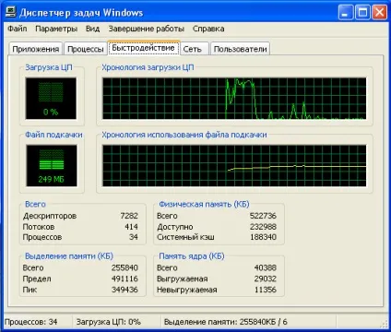
Task: Click the Дескрипторов label
Action: (x=50, y=216)
